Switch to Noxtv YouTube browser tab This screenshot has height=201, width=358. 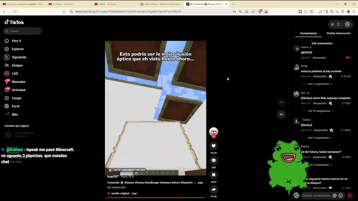[x=68, y=4]
